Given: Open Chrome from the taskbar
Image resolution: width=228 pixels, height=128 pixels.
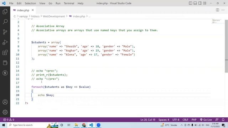Looking at the screenshot, I should pyautogui.click(x=84, y=125).
